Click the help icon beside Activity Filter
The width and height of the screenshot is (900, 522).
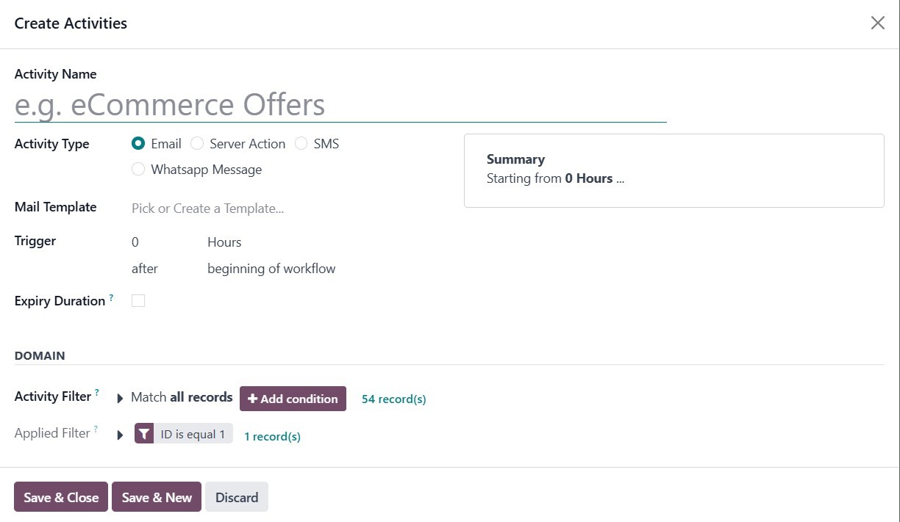[97, 393]
